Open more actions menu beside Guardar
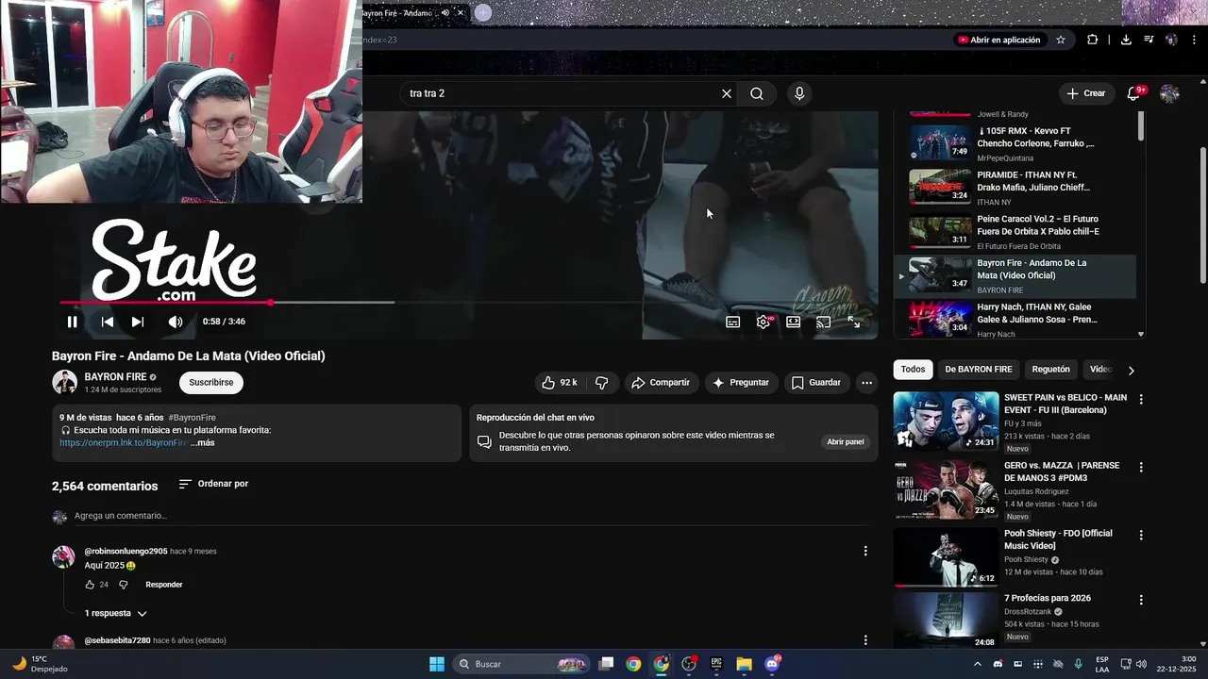This screenshot has height=679, width=1208. coord(866,382)
